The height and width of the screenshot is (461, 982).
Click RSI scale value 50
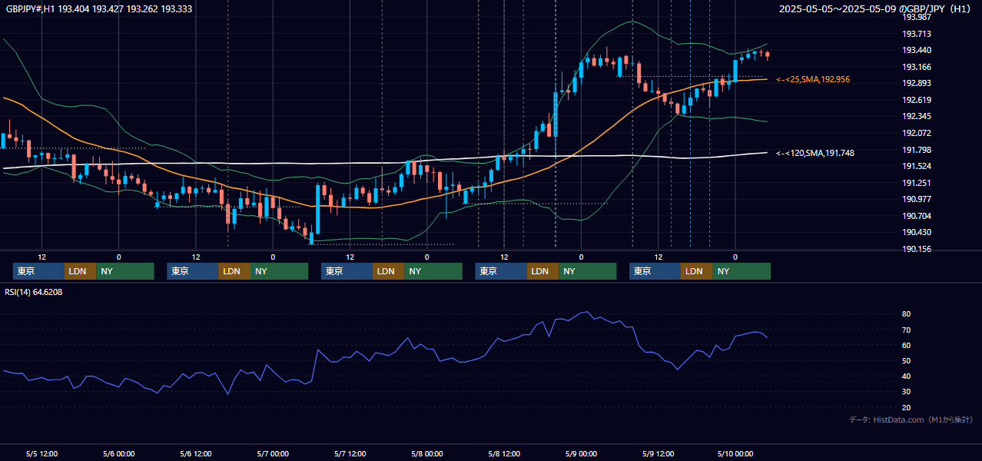(x=907, y=361)
